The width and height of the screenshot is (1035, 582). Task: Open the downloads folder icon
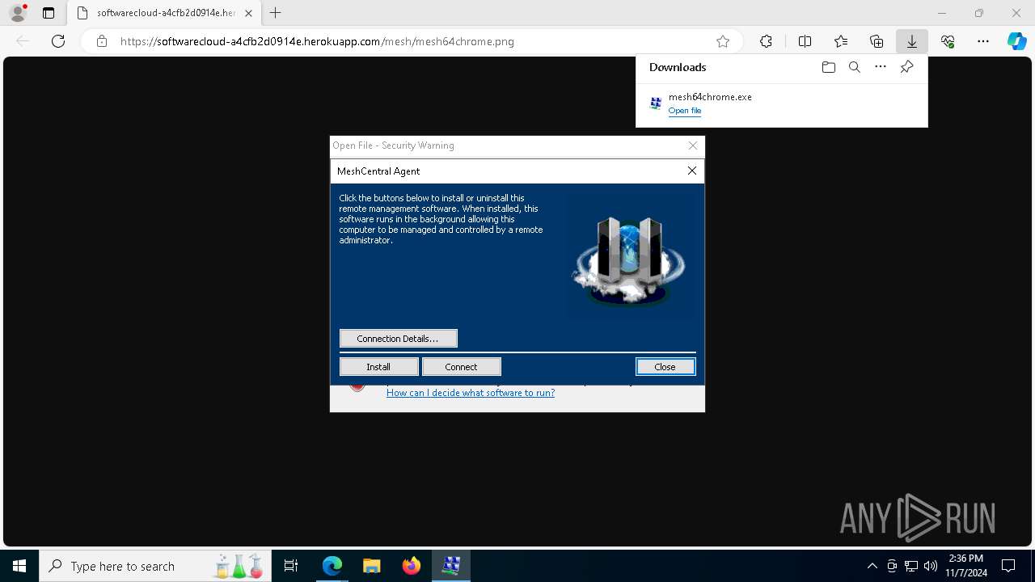pyautogui.click(x=828, y=67)
